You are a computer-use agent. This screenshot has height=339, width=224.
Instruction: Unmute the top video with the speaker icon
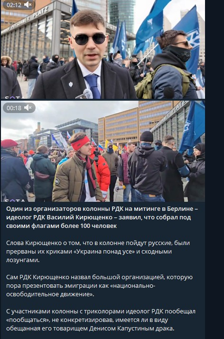coord(28,5)
